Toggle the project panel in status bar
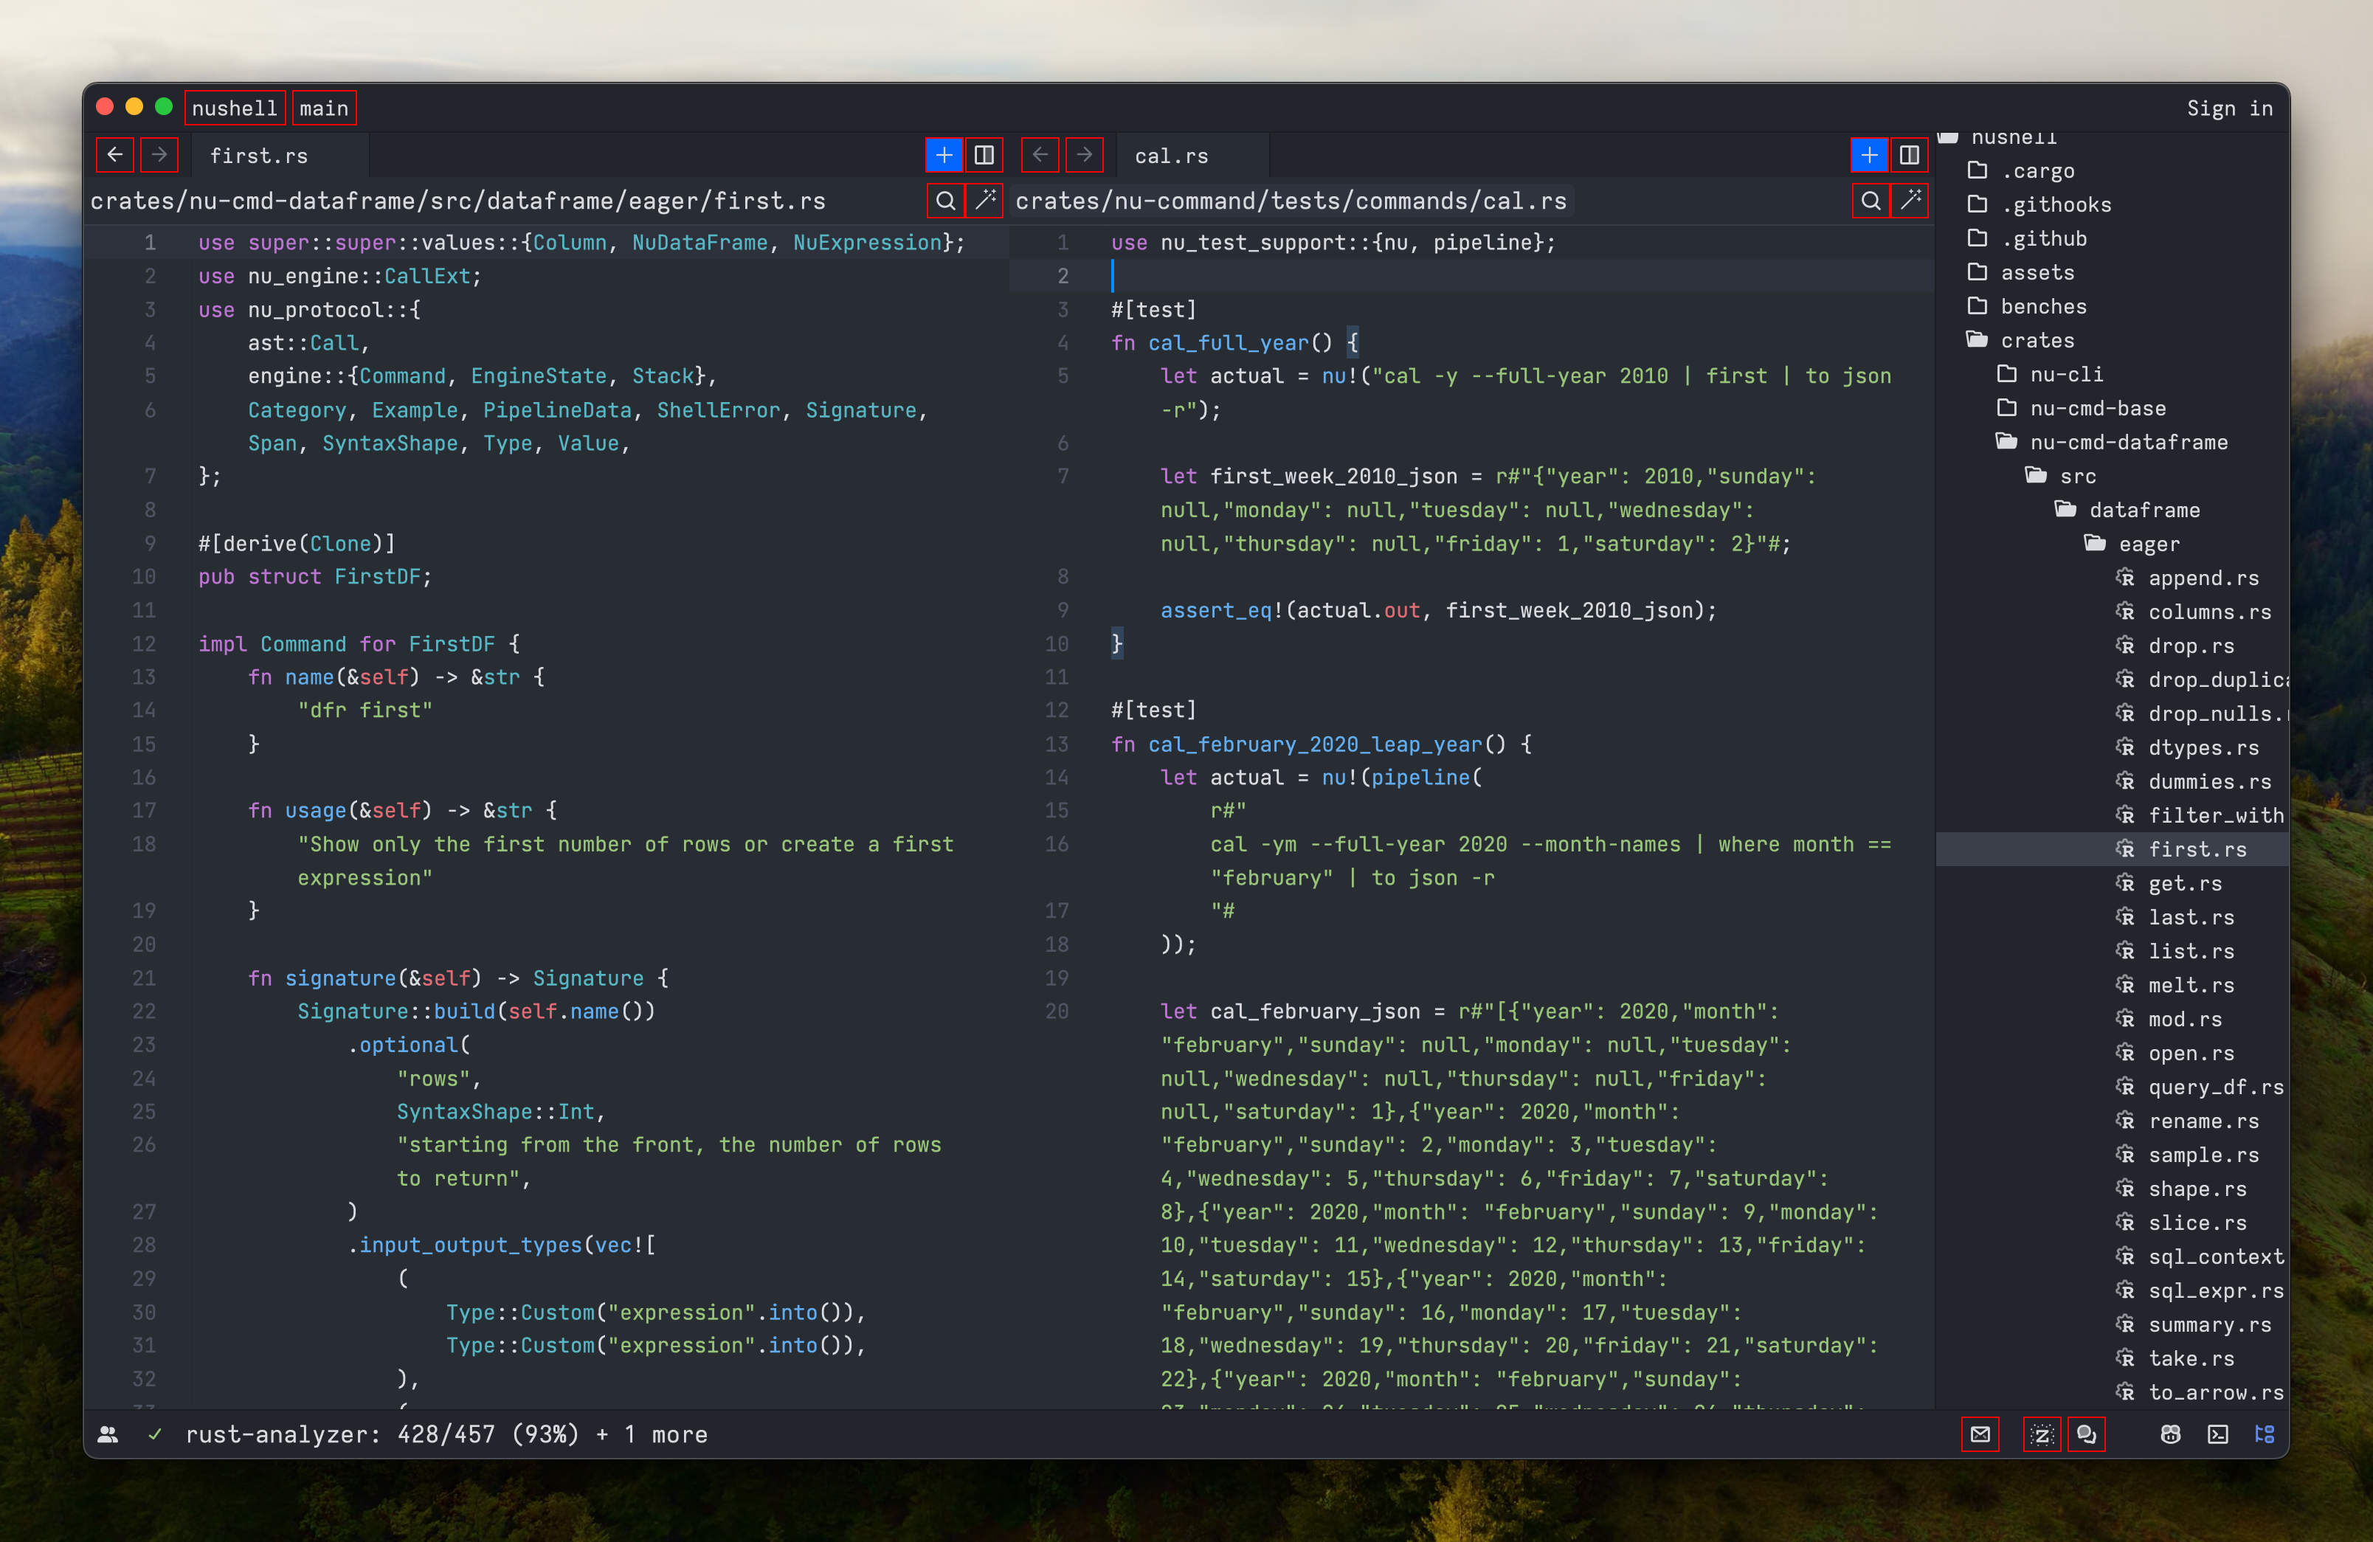The image size is (2373, 1542). pyautogui.click(x=2263, y=1434)
